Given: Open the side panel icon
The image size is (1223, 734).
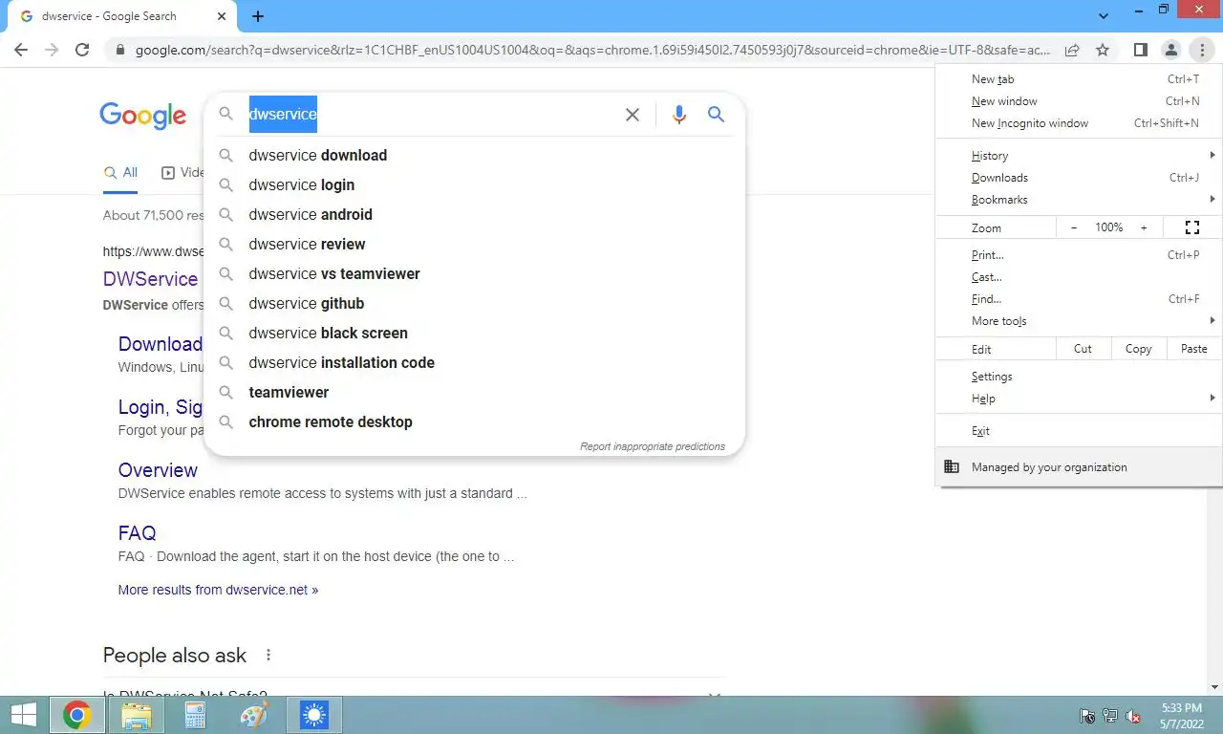Looking at the screenshot, I should tap(1140, 50).
